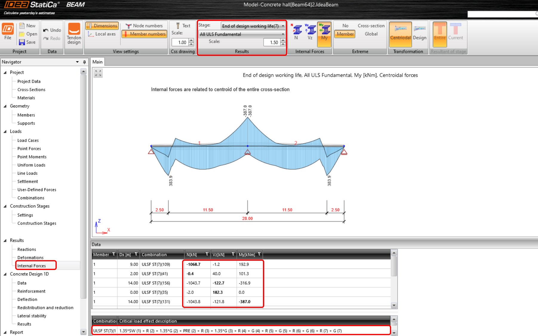Increase Css drawing scale with up arrow

click(x=191, y=41)
